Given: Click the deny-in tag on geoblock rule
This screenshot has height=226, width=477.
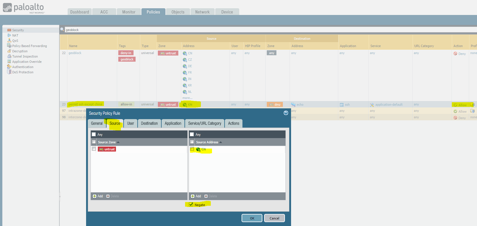Looking at the screenshot, I should (126, 53).
